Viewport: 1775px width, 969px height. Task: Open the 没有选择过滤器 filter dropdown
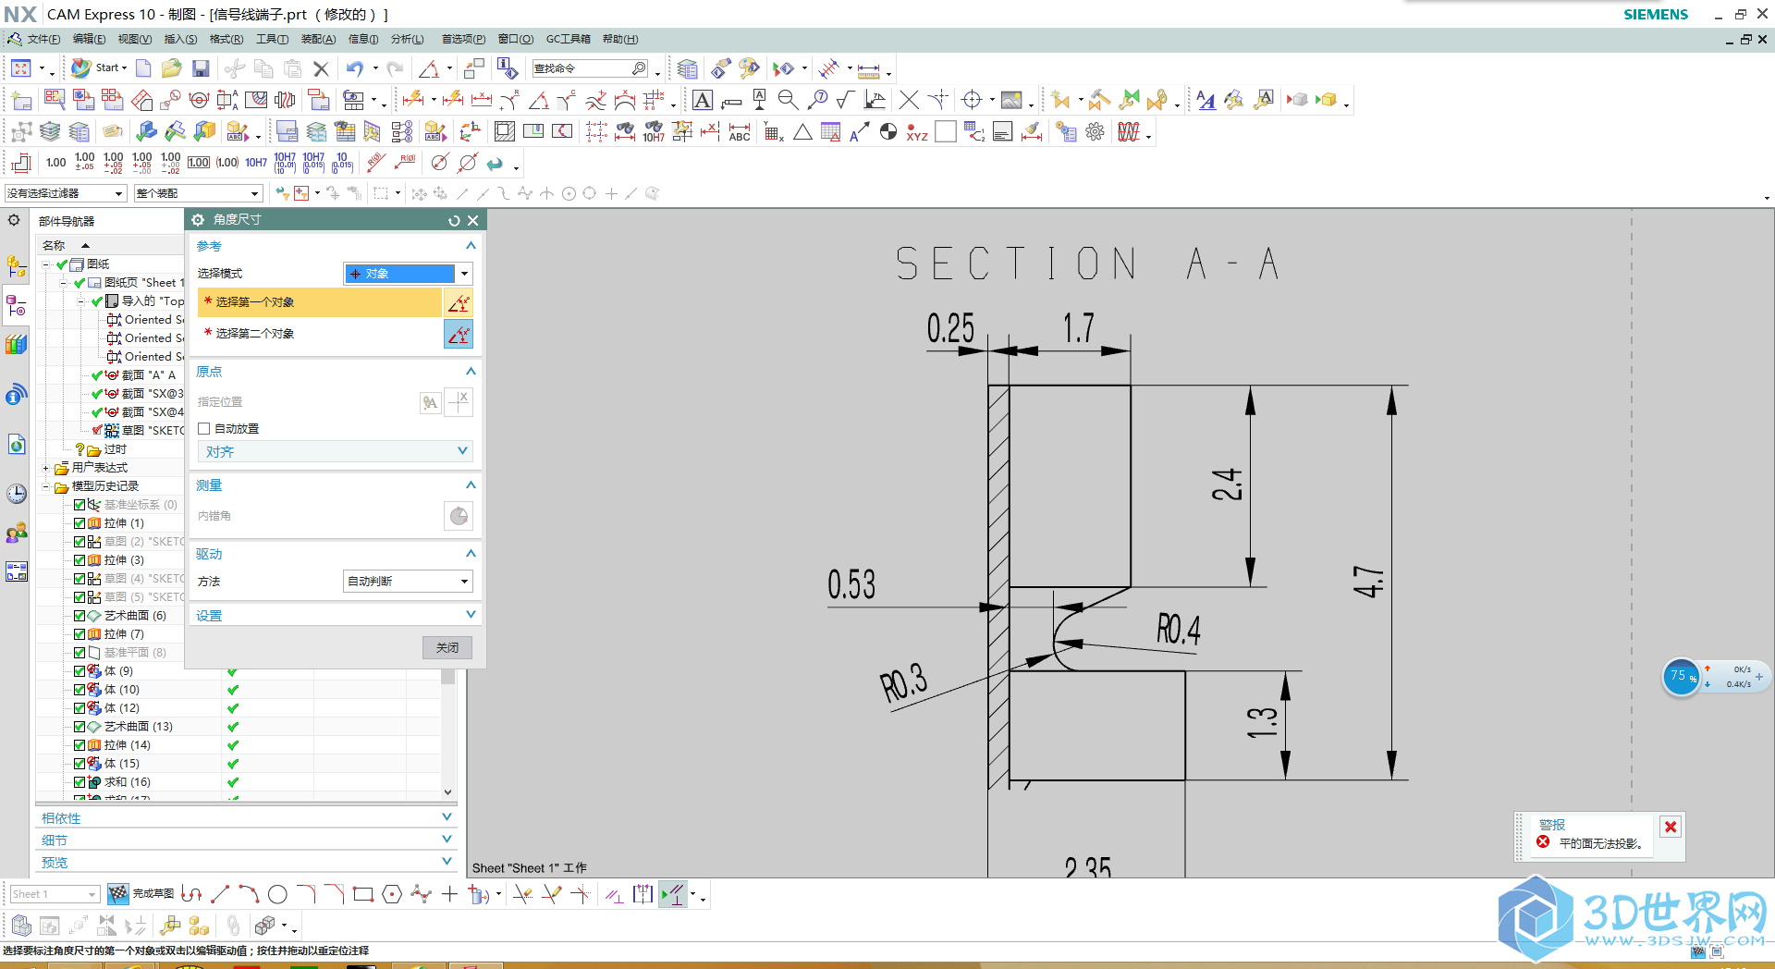65,193
